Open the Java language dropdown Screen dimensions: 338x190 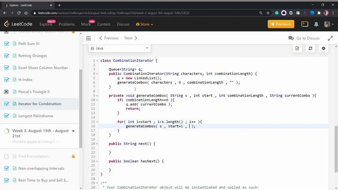pyautogui.click(x=120, y=48)
